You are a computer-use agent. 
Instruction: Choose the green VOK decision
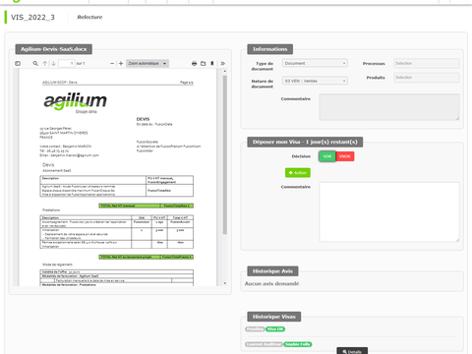(x=327, y=156)
